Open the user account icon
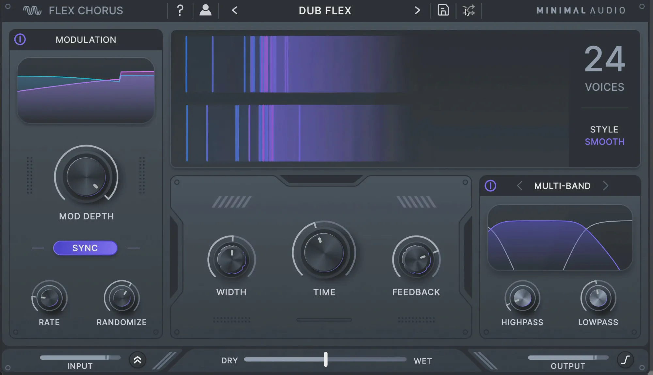Screen dimensions: 653x375 click(x=205, y=10)
